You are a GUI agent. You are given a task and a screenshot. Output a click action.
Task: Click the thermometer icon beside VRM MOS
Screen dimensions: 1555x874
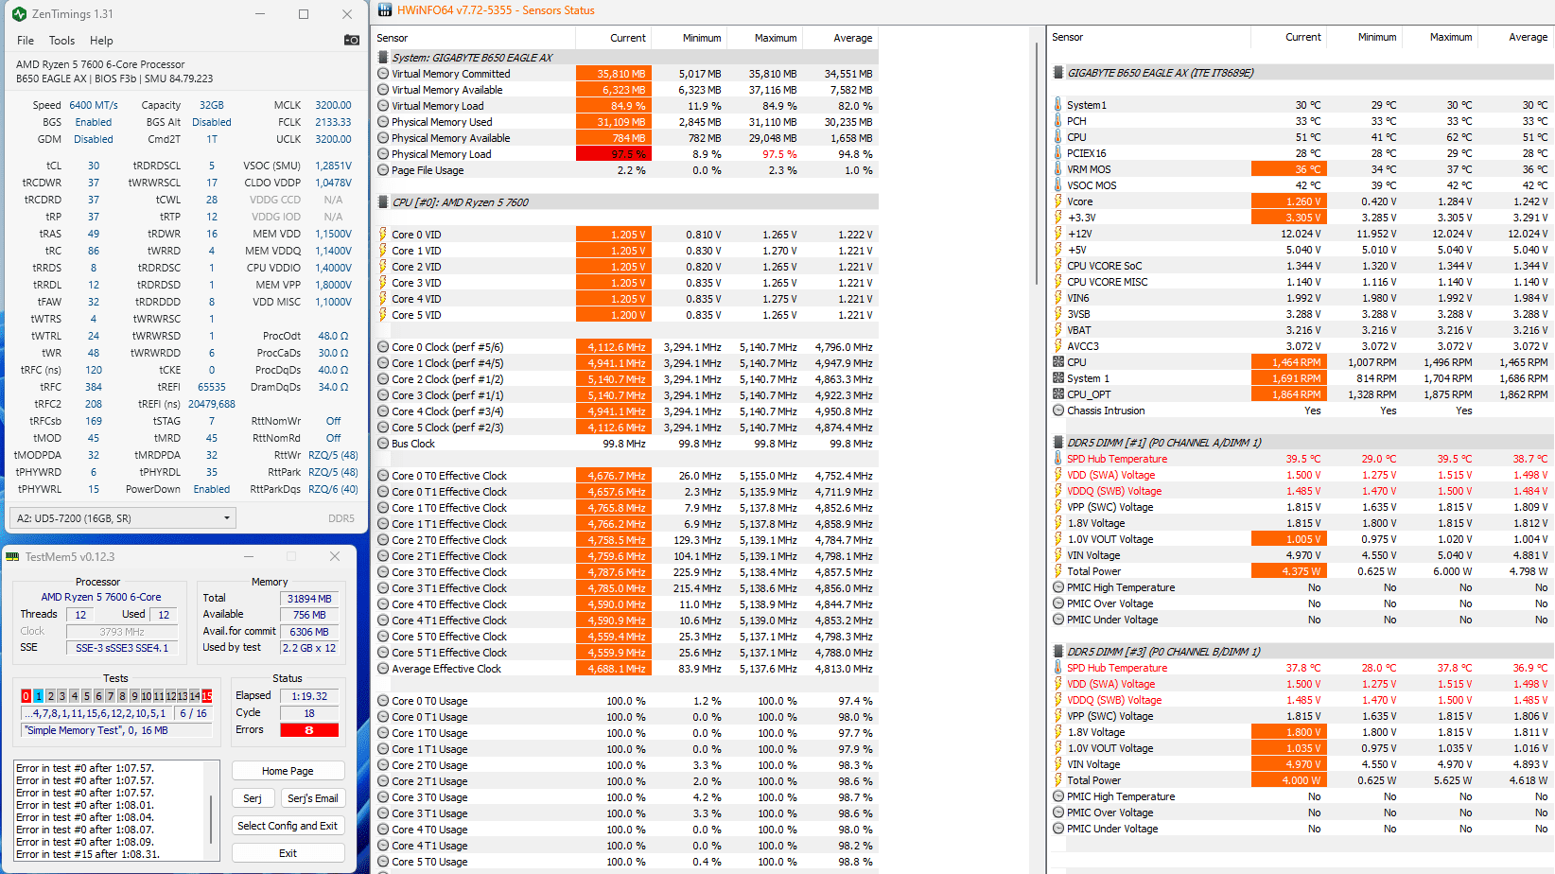pos(1058,169)
